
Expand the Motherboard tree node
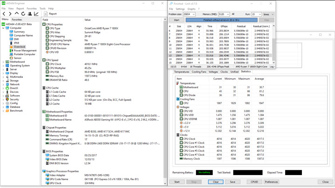click(x=3, y=62)
